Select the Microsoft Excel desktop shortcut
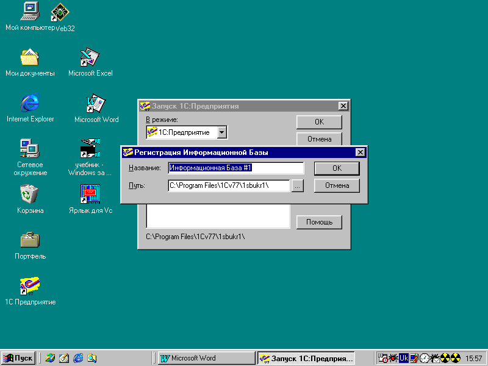Screen dimensions: 488x366 [x=90, y=57]
